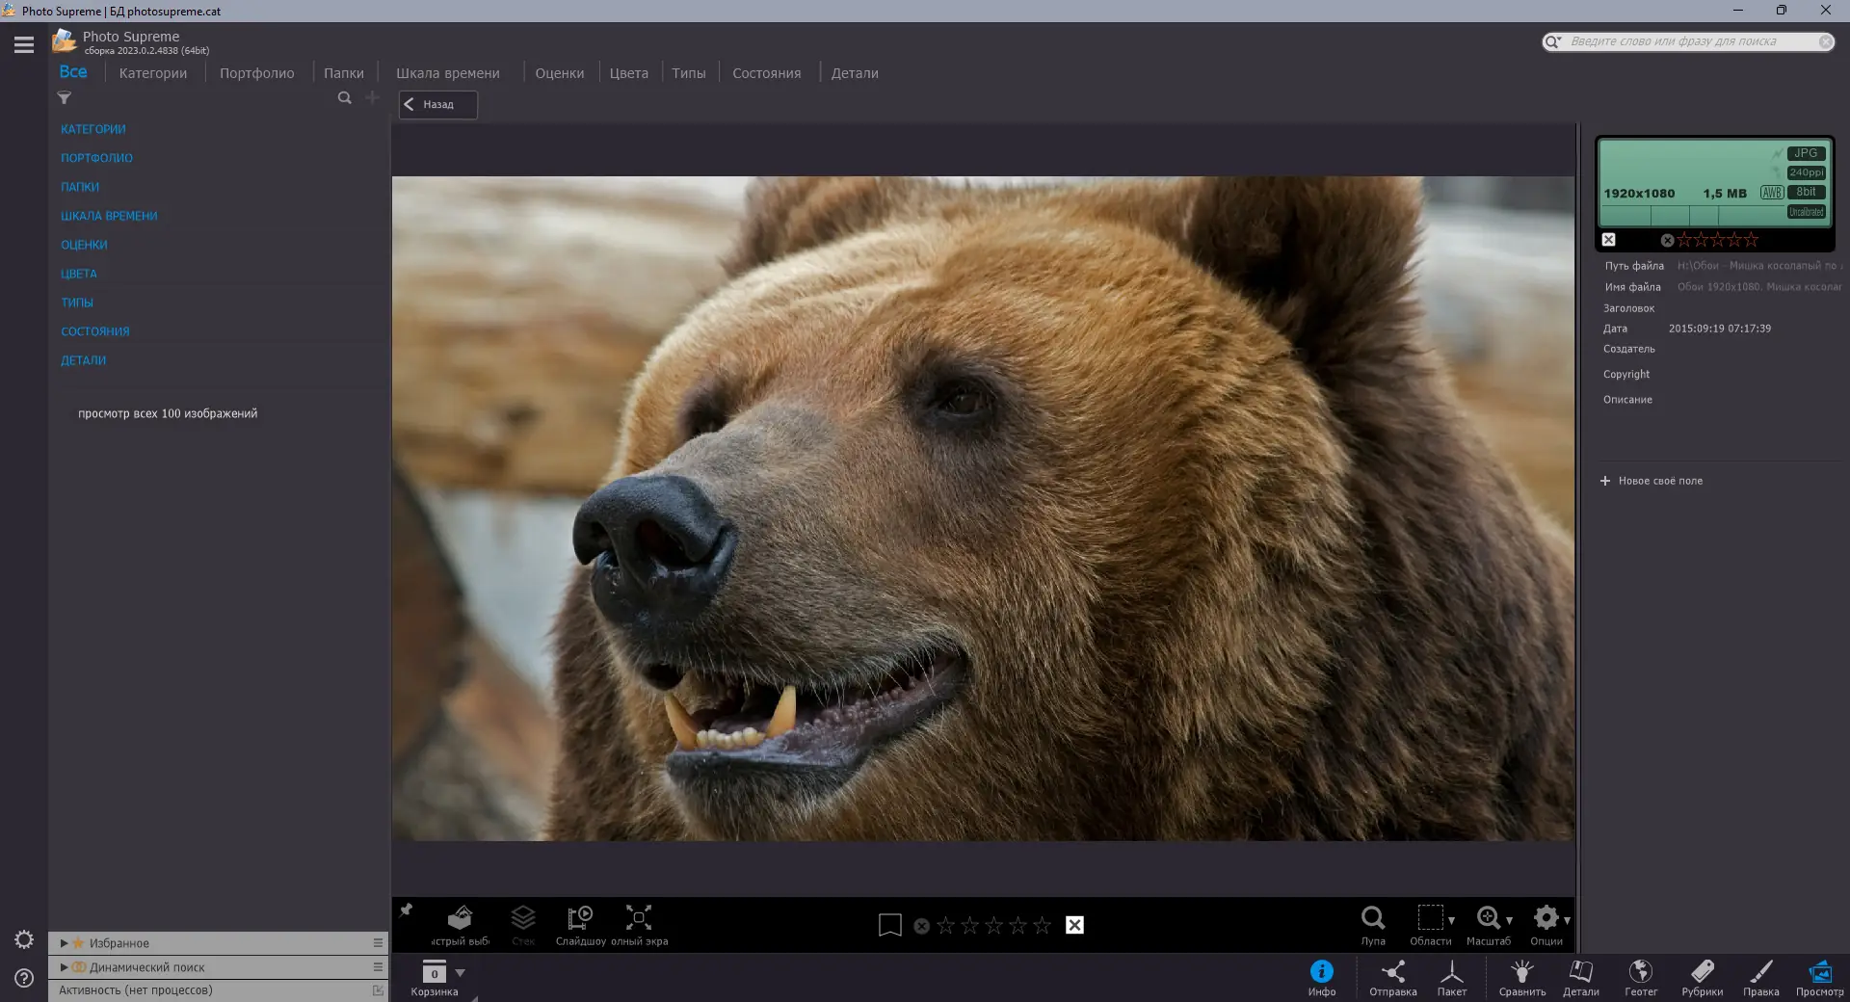This screenshot has width=1850, height=1002.
Task: Click the filter funnel icon
Action: click(65, 98)
